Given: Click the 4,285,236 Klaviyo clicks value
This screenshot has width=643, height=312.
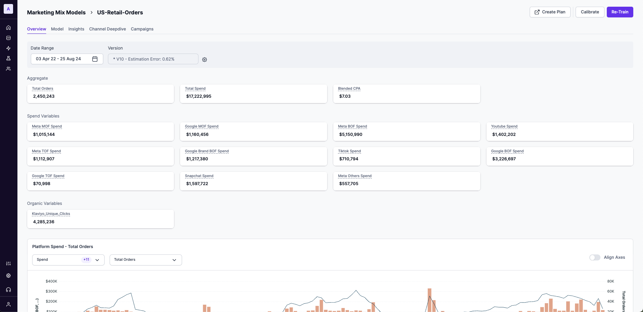Looking at the screenshot, I should [x=44, y=222].
